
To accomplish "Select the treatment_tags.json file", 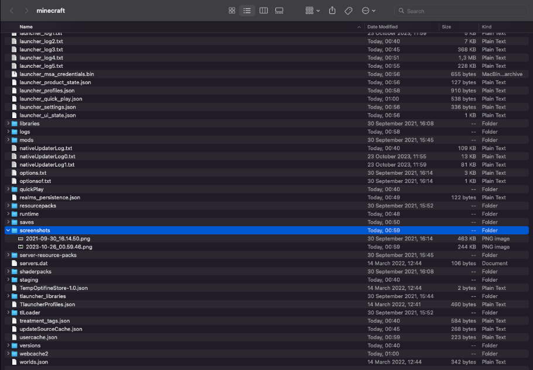I will pos(266,321).
